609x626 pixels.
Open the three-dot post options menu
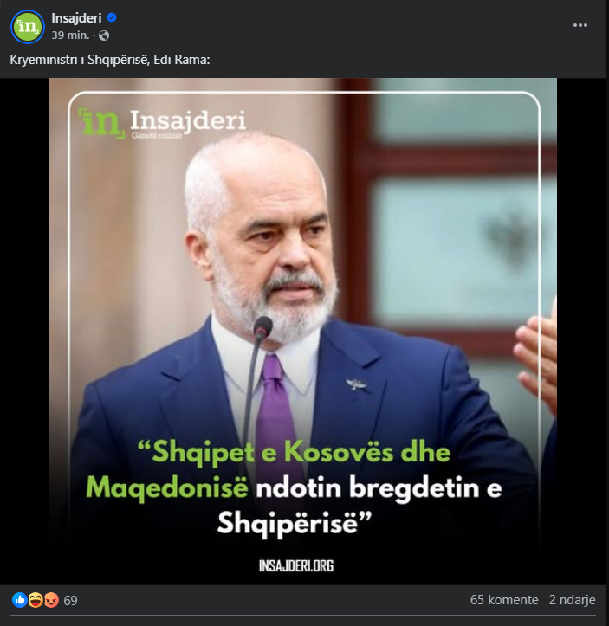click(x=580, y=25)
